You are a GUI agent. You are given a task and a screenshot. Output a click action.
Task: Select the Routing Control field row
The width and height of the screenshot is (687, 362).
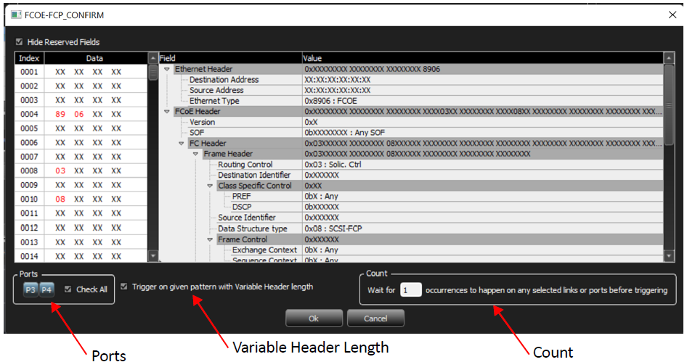[440, 165]
